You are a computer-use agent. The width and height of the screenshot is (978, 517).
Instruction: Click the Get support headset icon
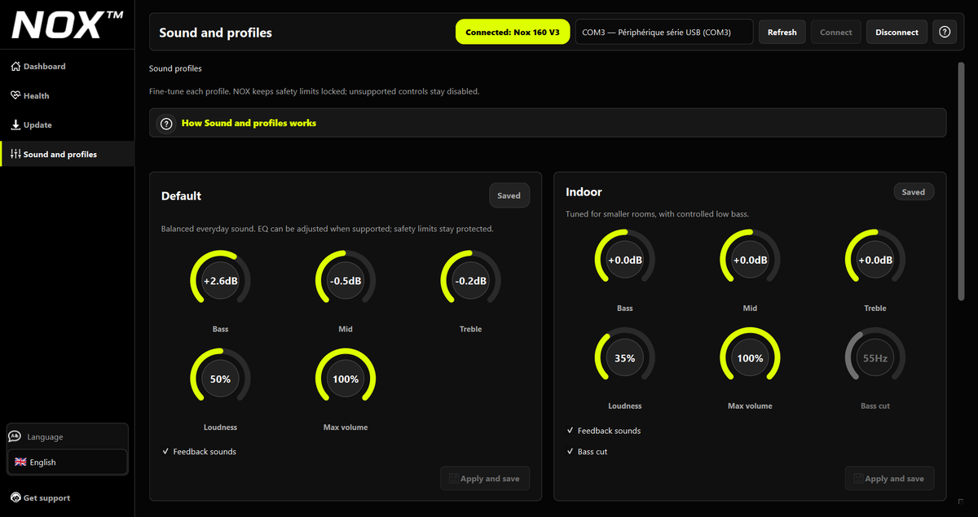15,497
